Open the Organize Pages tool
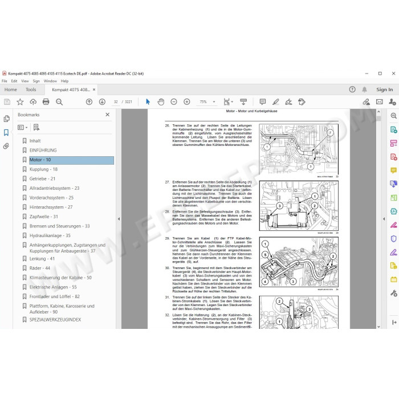The image size is (399, 399). tap(394, 143)
